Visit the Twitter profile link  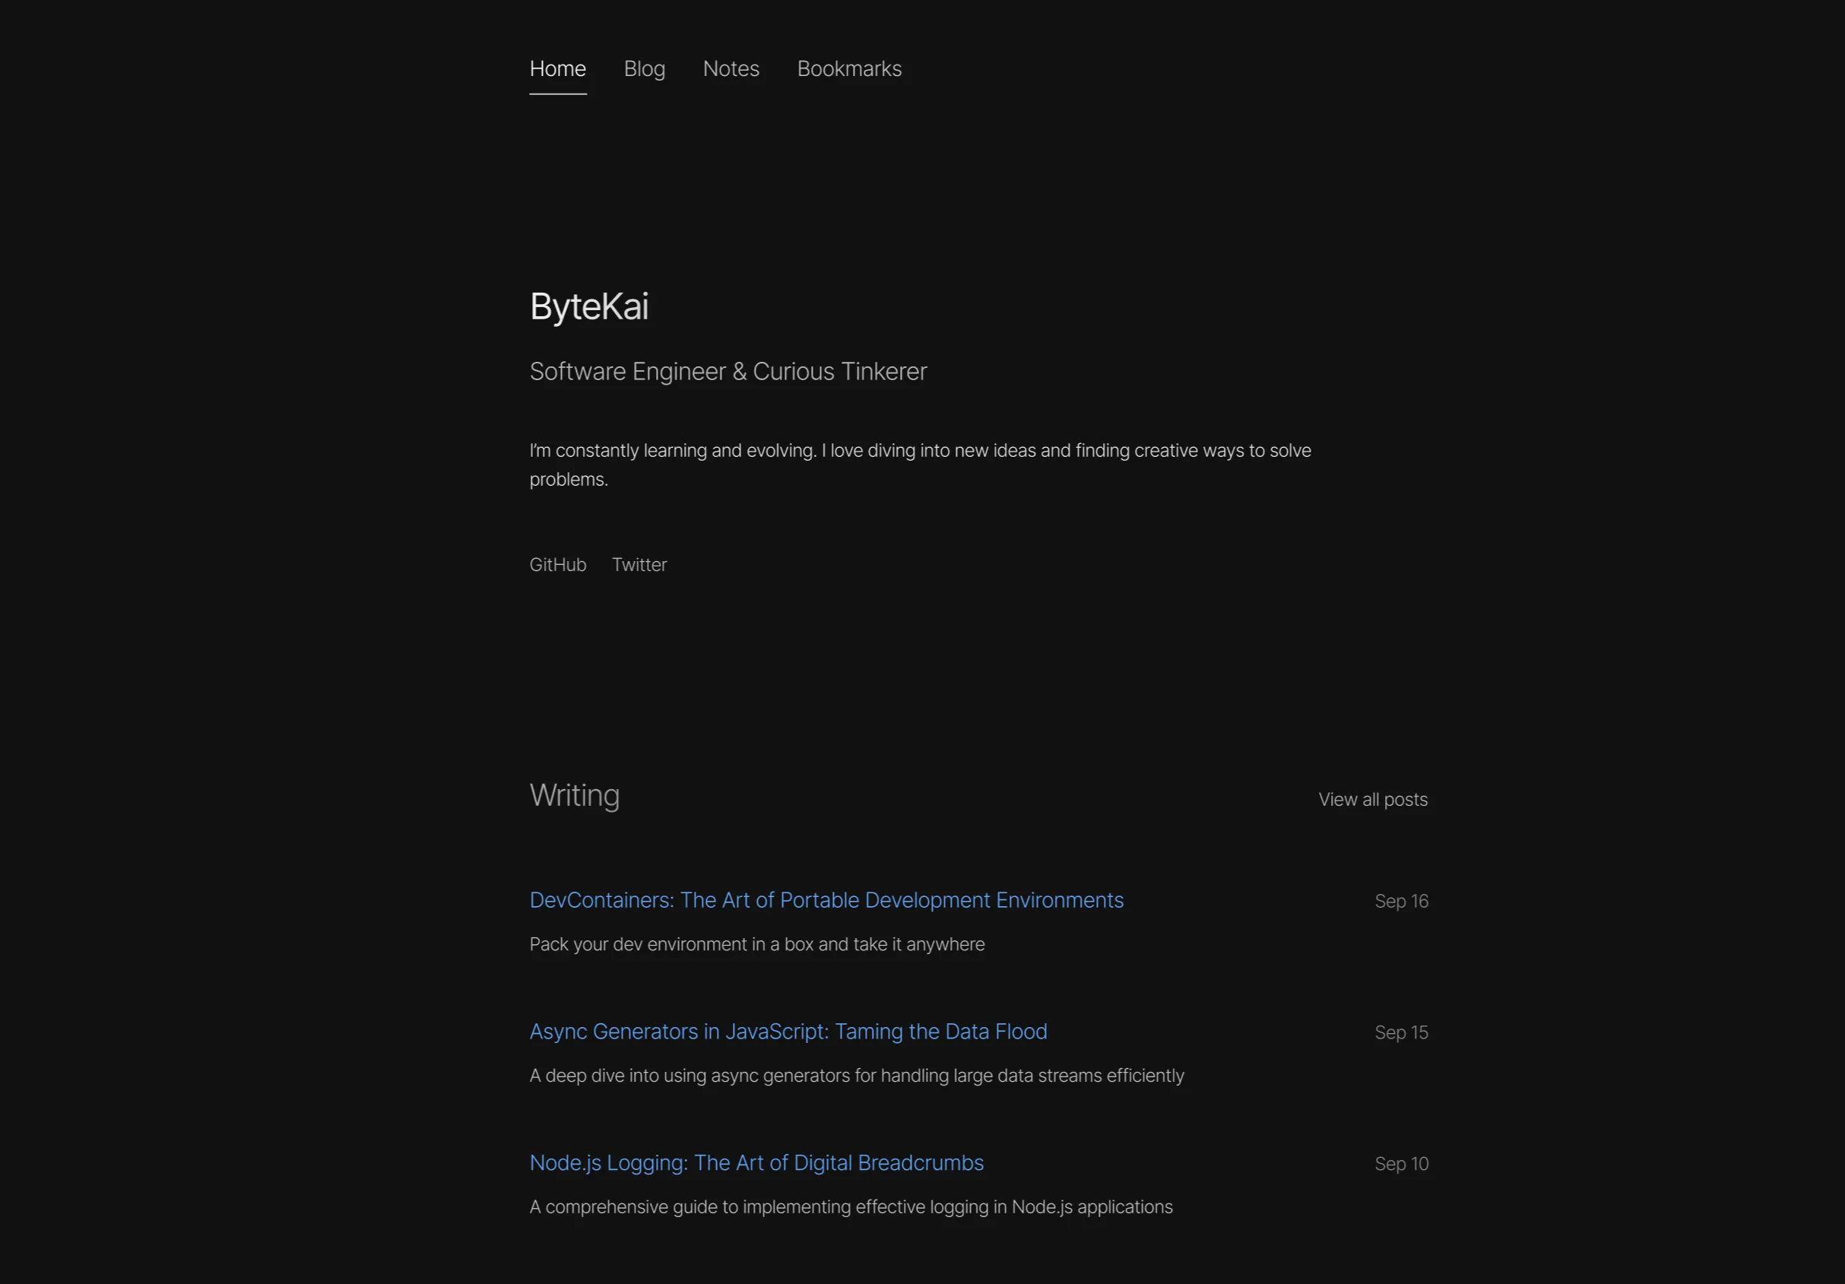point(639,564)
